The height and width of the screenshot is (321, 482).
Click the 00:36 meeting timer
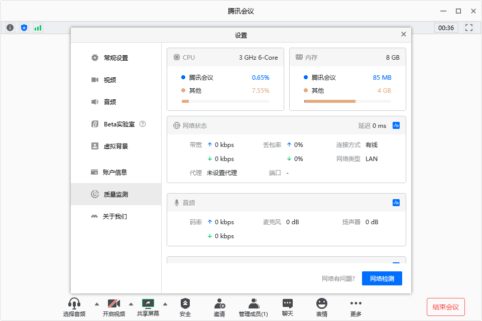tap(446, 28)
